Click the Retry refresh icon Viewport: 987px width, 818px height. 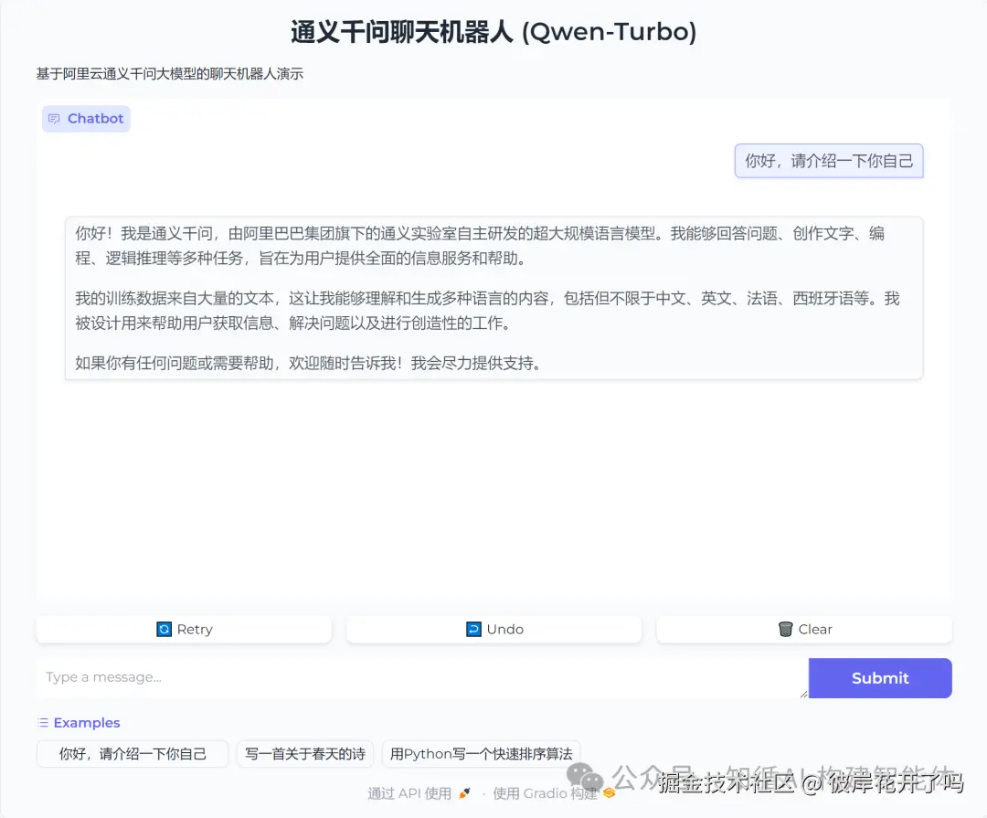point(164,629)
